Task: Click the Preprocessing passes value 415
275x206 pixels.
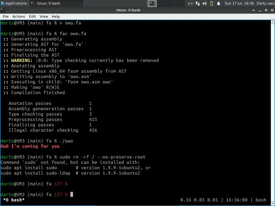Action: click(93, 119)
